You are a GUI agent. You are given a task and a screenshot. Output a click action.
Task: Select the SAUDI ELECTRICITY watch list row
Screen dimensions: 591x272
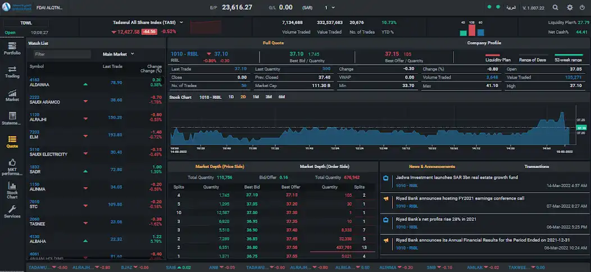click(96, 152)
